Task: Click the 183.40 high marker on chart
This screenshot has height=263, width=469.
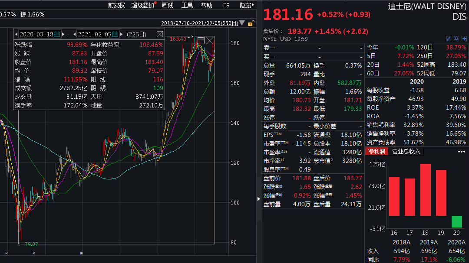Action: [x=178, y=39]
